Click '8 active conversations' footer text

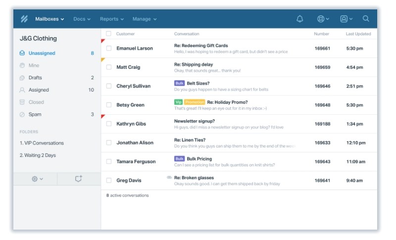click(x=127, y=195)
